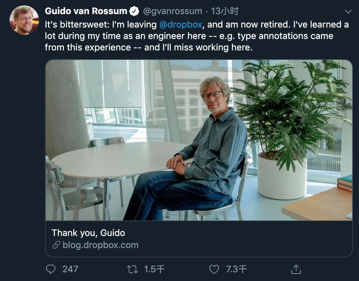Click the @gvanrossum handle
359x281 pixels.
(x=173, y=11)
